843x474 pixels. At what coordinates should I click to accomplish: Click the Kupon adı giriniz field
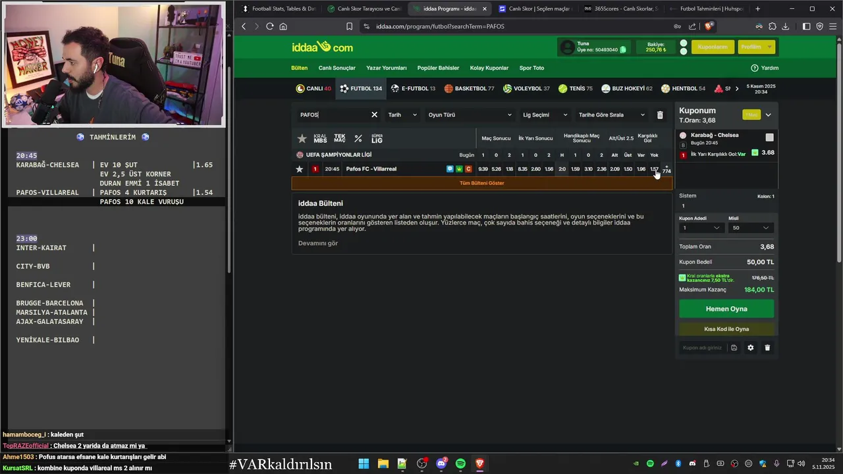pos(703,348)
